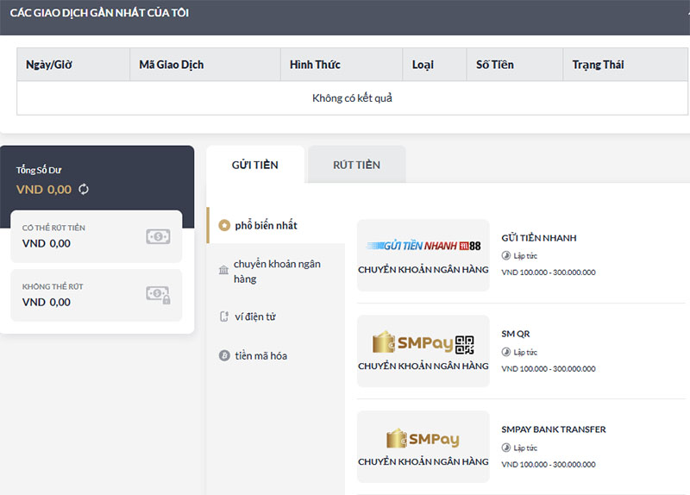The image size is (690, 495).
Task: Click the bank building icon in sidebar
Action: [224, 271]
